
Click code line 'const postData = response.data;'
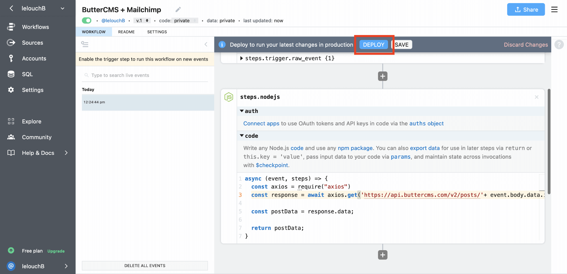coord(302,212)
